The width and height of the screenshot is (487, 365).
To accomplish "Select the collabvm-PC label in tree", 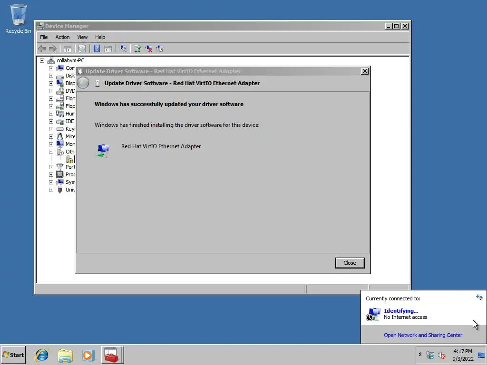I will 70,60.
